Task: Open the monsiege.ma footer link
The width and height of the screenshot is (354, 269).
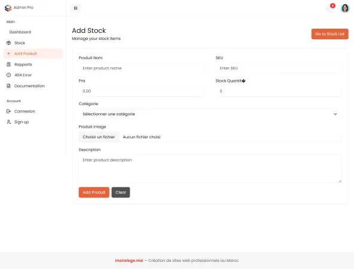Action: (x=129, y=261)
